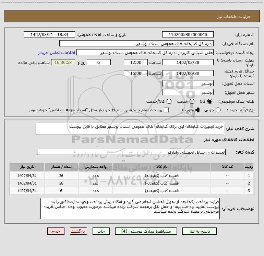Click the remaining days field showing 6
Image resolution: width=264 pixels, height=256 pixels.
coord(99,62)
